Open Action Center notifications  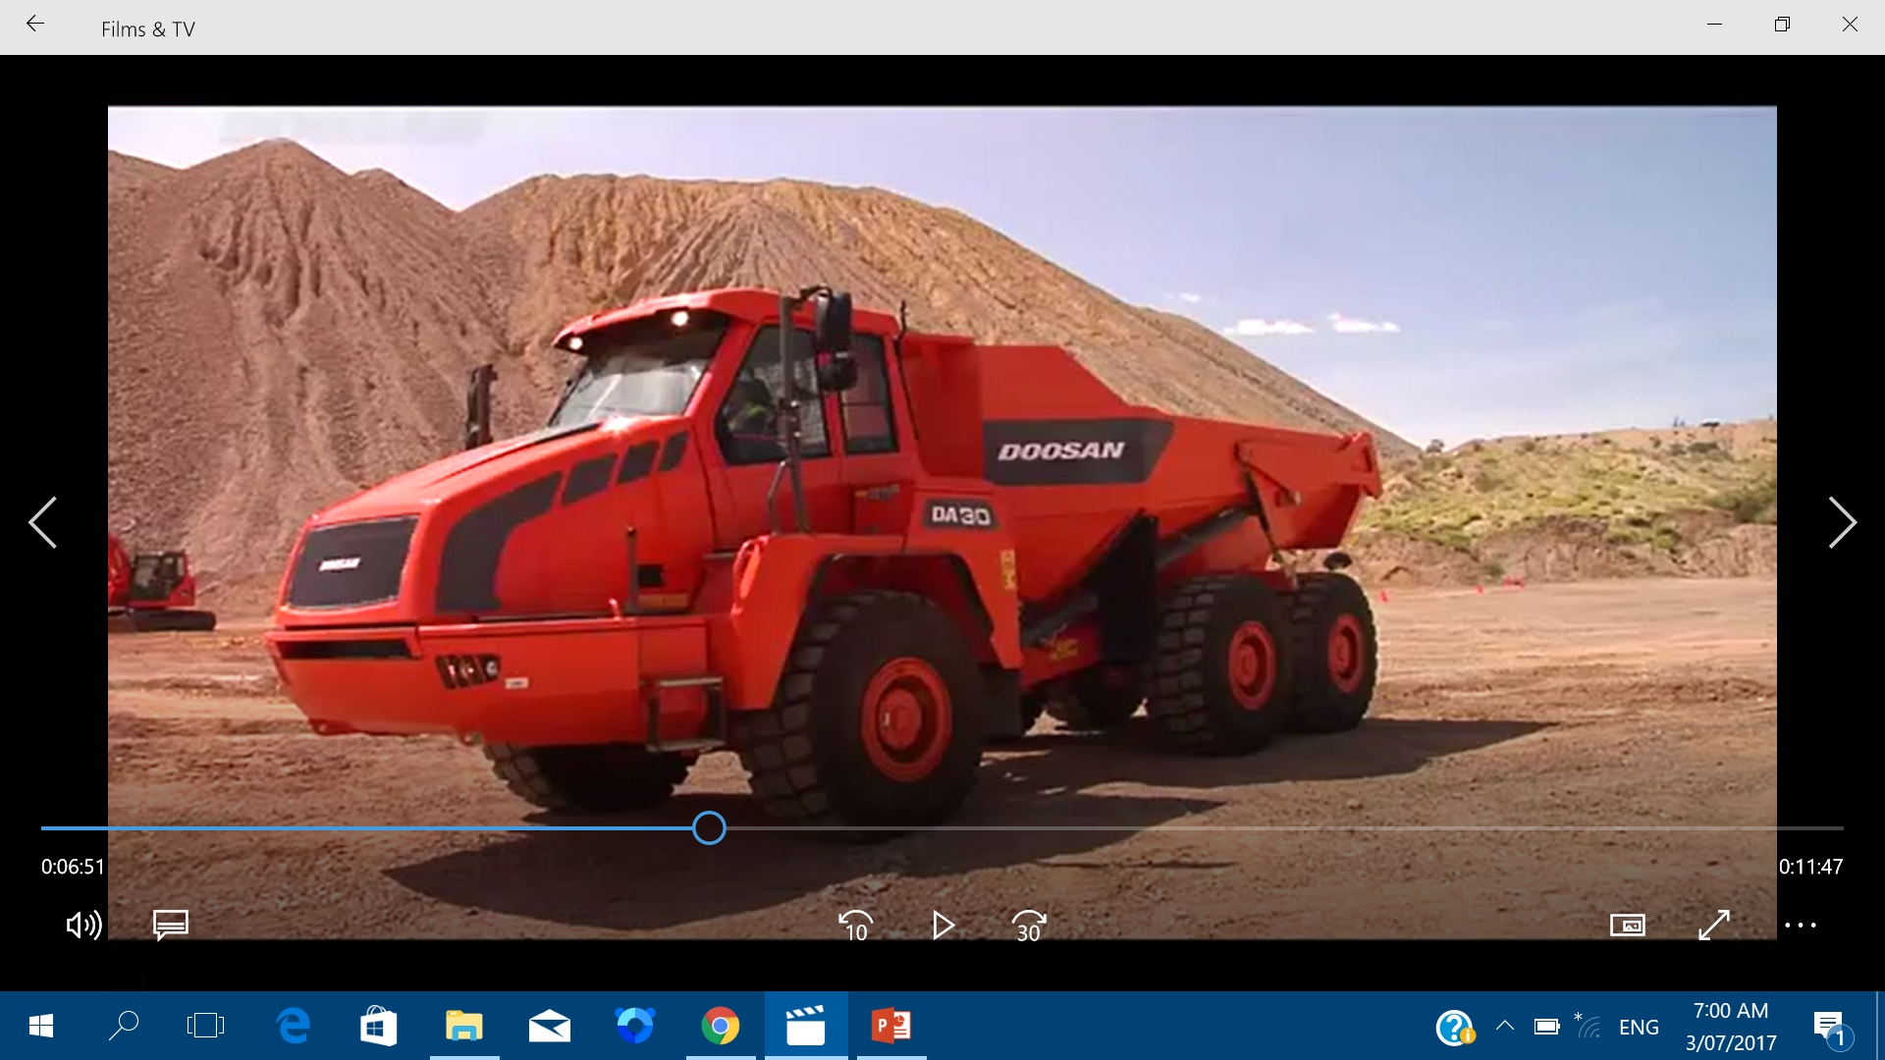coord(1831,1028)
